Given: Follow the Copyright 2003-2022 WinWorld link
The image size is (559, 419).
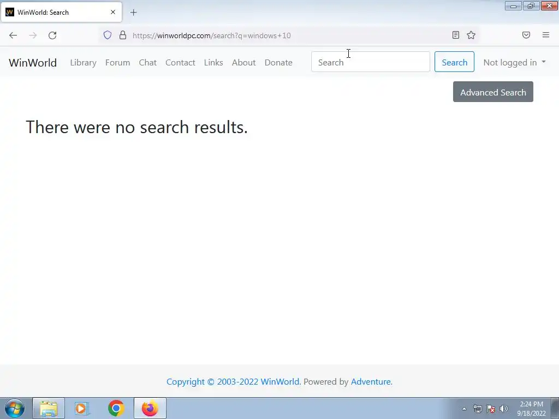Looking at the screenshot, I should click(x=234, y=381).
